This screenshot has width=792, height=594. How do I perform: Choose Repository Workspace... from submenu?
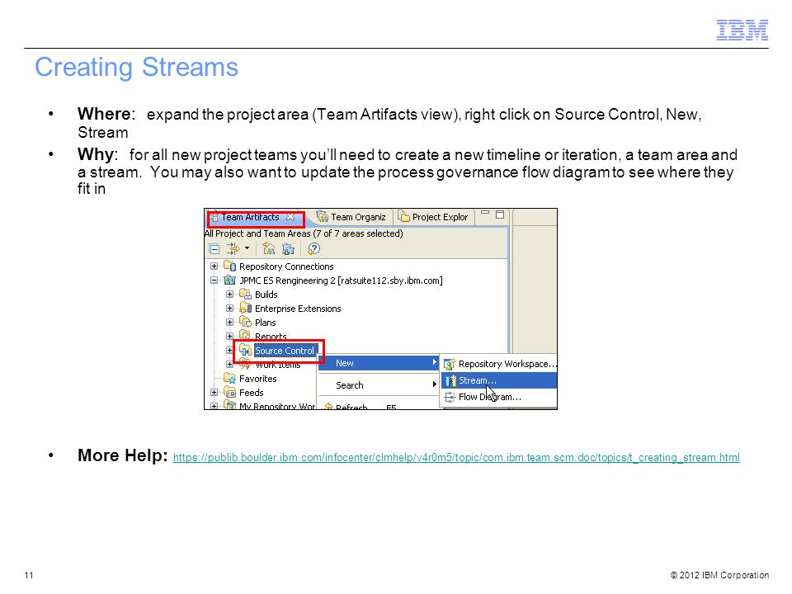(499, 364)
